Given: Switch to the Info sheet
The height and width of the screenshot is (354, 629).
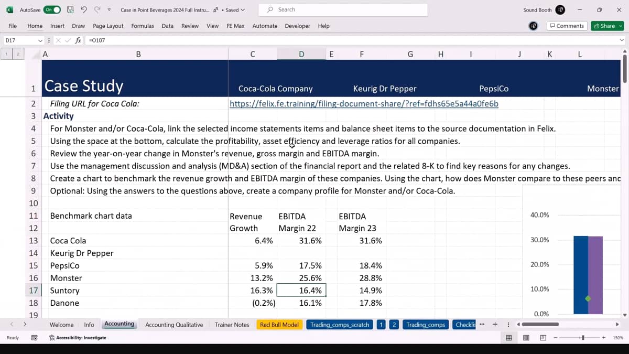Looking at the screenshot, I should pyautogui.click(x=89, y=325).
